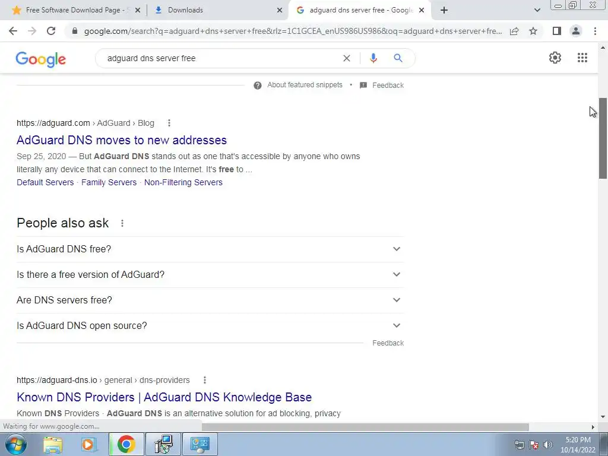Open the Control Panel taskbar icon
Viewport: 608px width, 456px height.
point(199,444)
